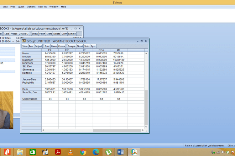235x156 pixels.
Task: Select the IR column header
Action: 84,50
